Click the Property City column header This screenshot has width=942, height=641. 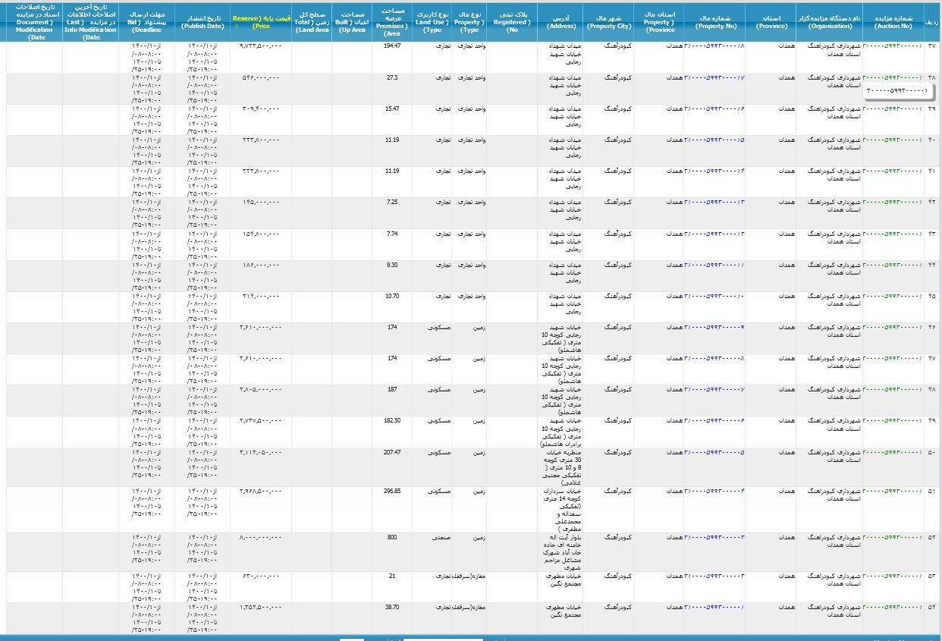608,21
